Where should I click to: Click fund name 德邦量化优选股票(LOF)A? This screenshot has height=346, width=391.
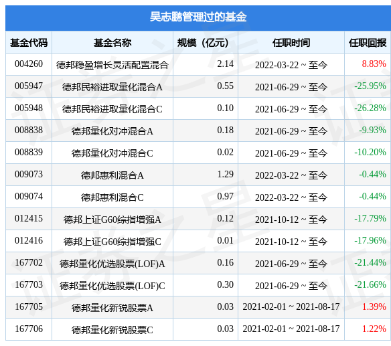[112, 264]
